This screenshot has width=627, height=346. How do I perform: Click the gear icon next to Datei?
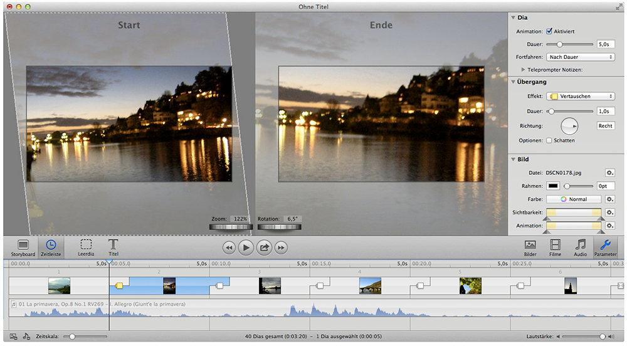pyautogui.click(x=609, y=172)
